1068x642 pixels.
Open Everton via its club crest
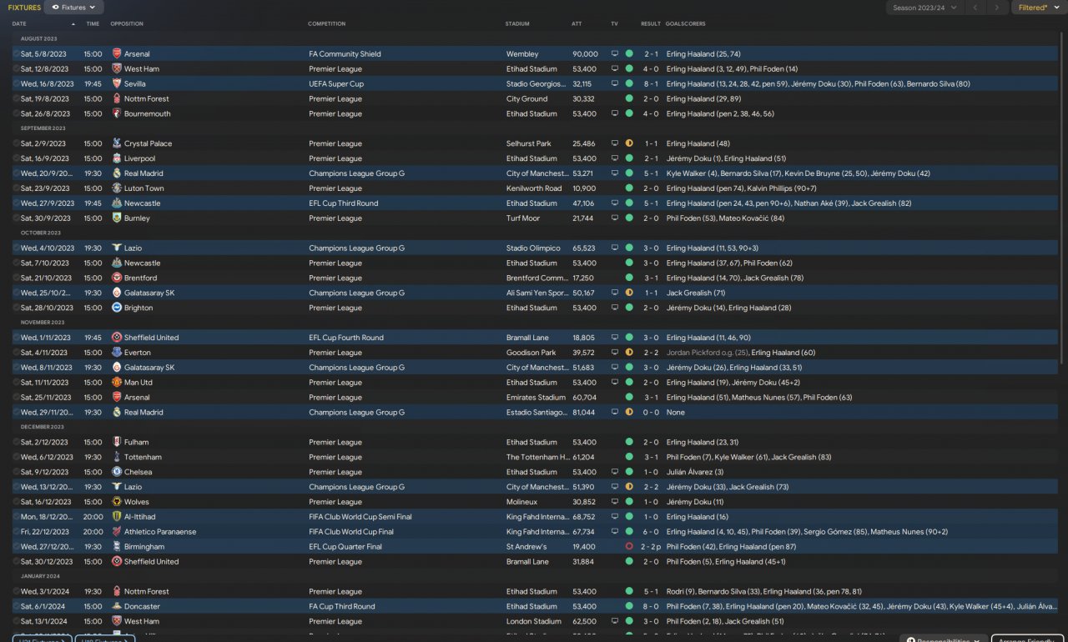[117, 353]
